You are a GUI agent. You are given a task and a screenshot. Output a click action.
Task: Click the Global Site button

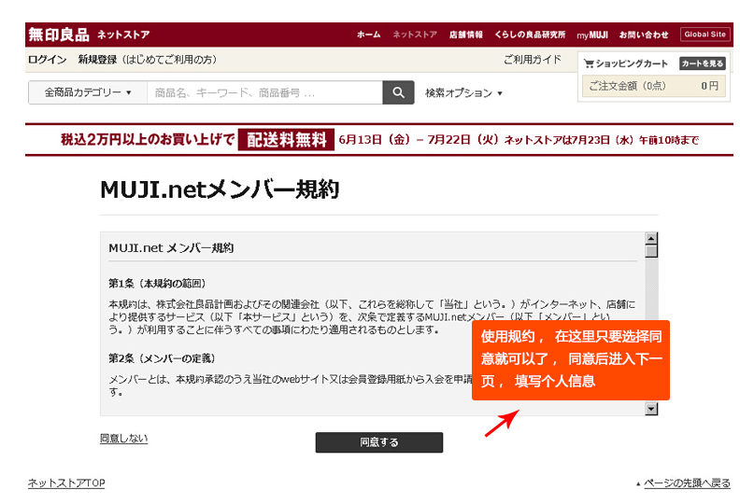pos(704,35)
